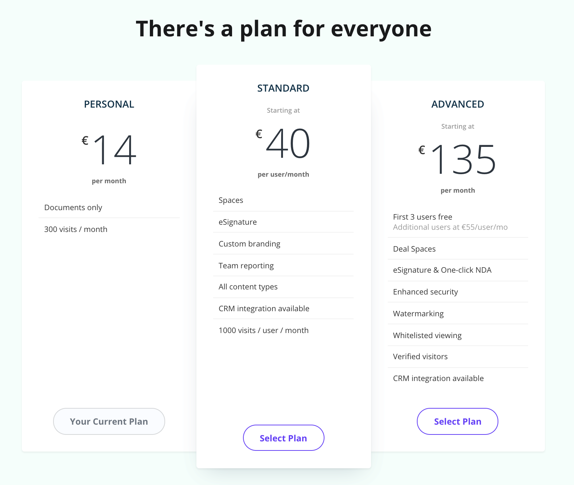The height and width of the screenshot is (485, 574).
Task: Click the €40 price on Standard
Action: pyautogui.click(x=283, y=144)
